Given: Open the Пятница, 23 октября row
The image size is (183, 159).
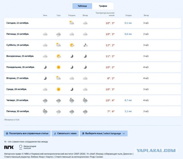Looking at the screenshot, I should click(93, 34).
